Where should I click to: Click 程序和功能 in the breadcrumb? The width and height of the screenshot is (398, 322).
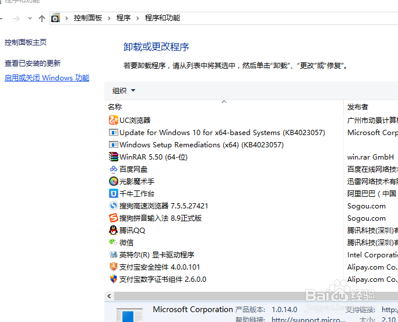[x=163, y=18]
